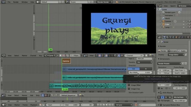Switch sequencer to Sequencer-only view icon

pos(43,95)
